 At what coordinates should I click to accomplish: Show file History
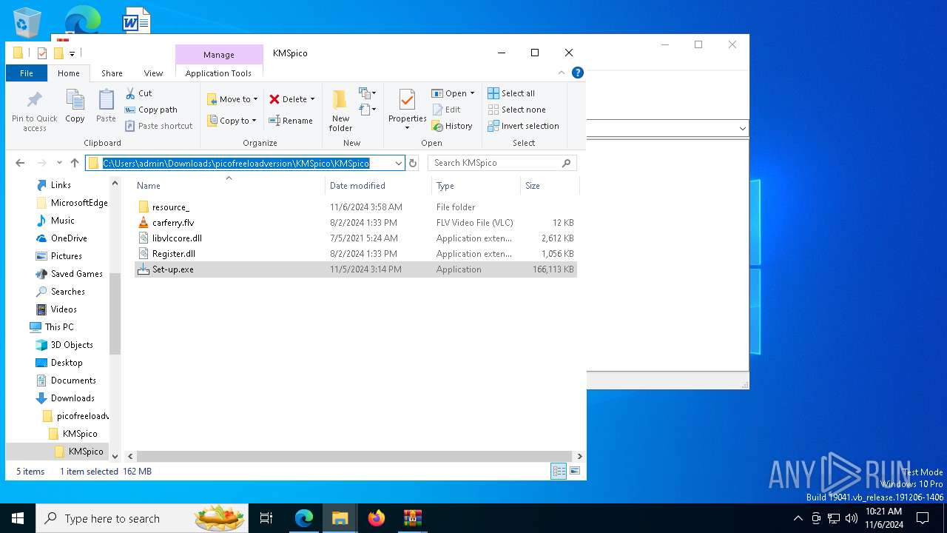[x=452, y=126]
